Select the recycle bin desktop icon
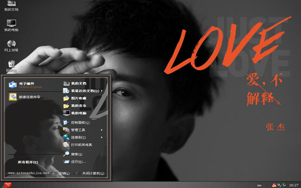Screen dimensions: 301x188 (12, 66)
